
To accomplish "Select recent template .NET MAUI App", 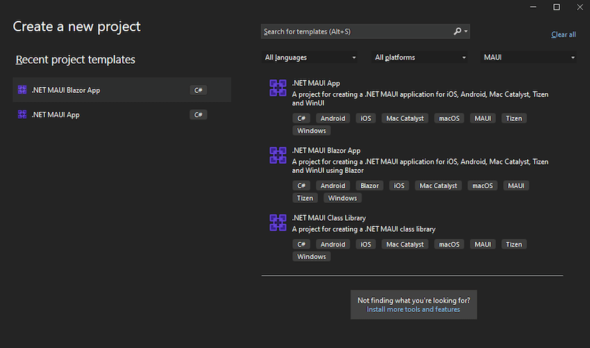I will pyautogui.click(x=122, y=115).
